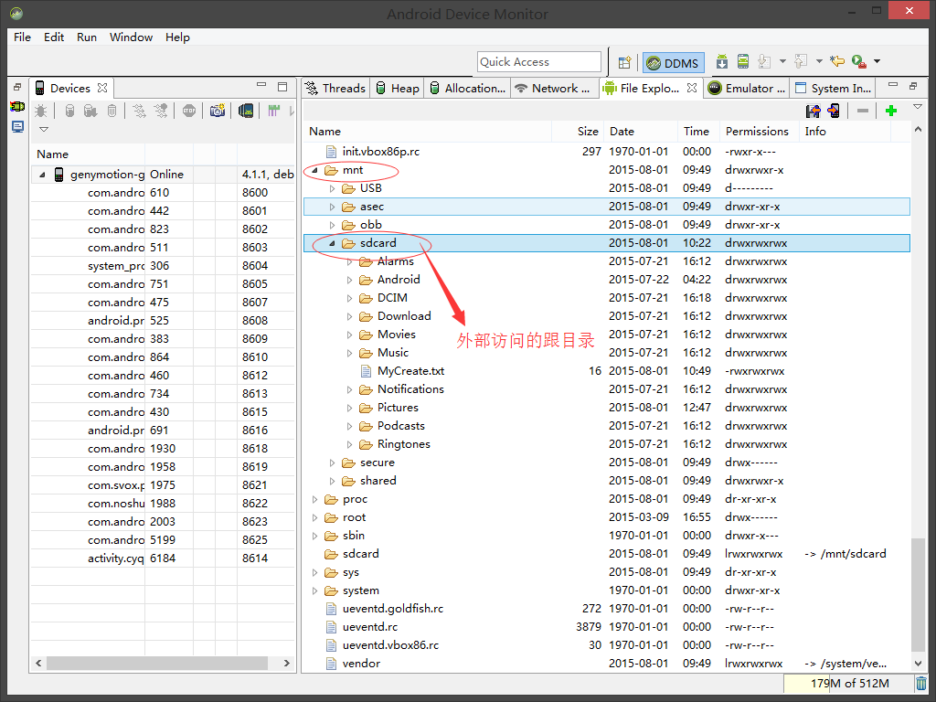Open the Edit menu
Viewport: 936px width, 702px height.
point(54,37)
